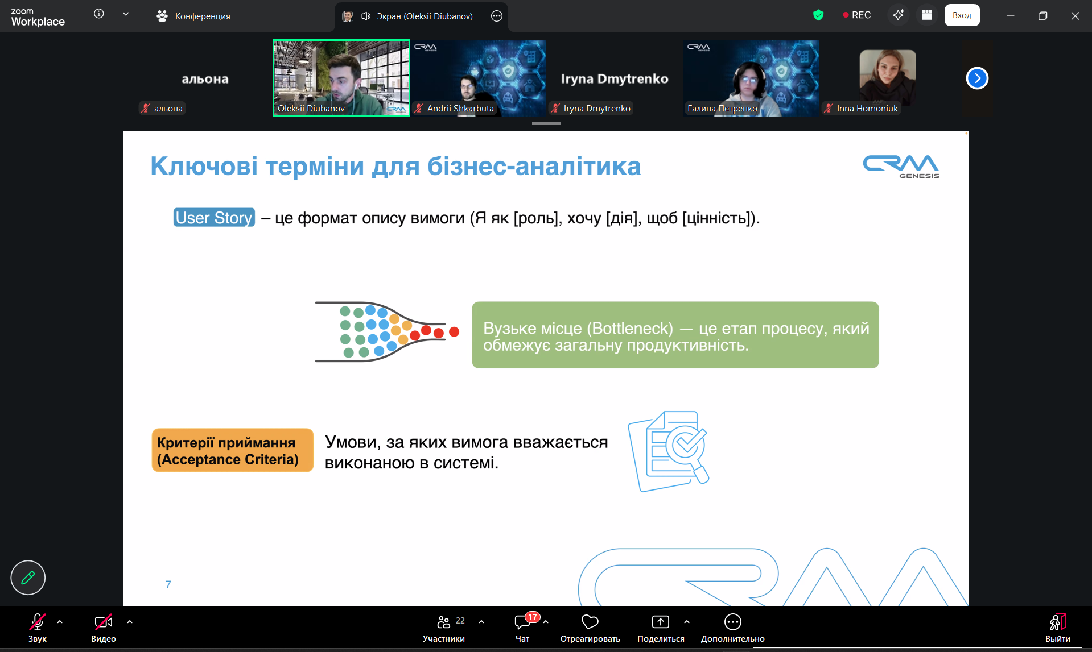Open the view layout grid icon
The height and width of the screenshot is (652, 1092).
927,15
